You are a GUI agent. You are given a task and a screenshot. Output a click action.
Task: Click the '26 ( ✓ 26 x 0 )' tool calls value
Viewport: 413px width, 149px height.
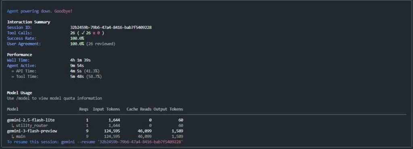pos(87,33)
